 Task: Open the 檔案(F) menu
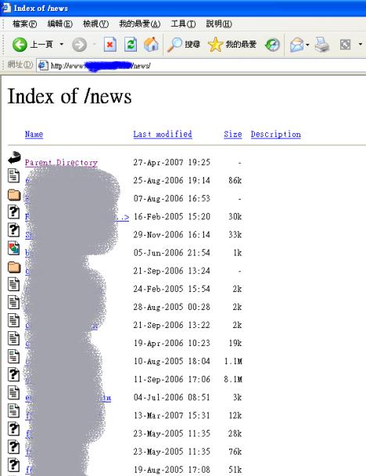(25, 23)
